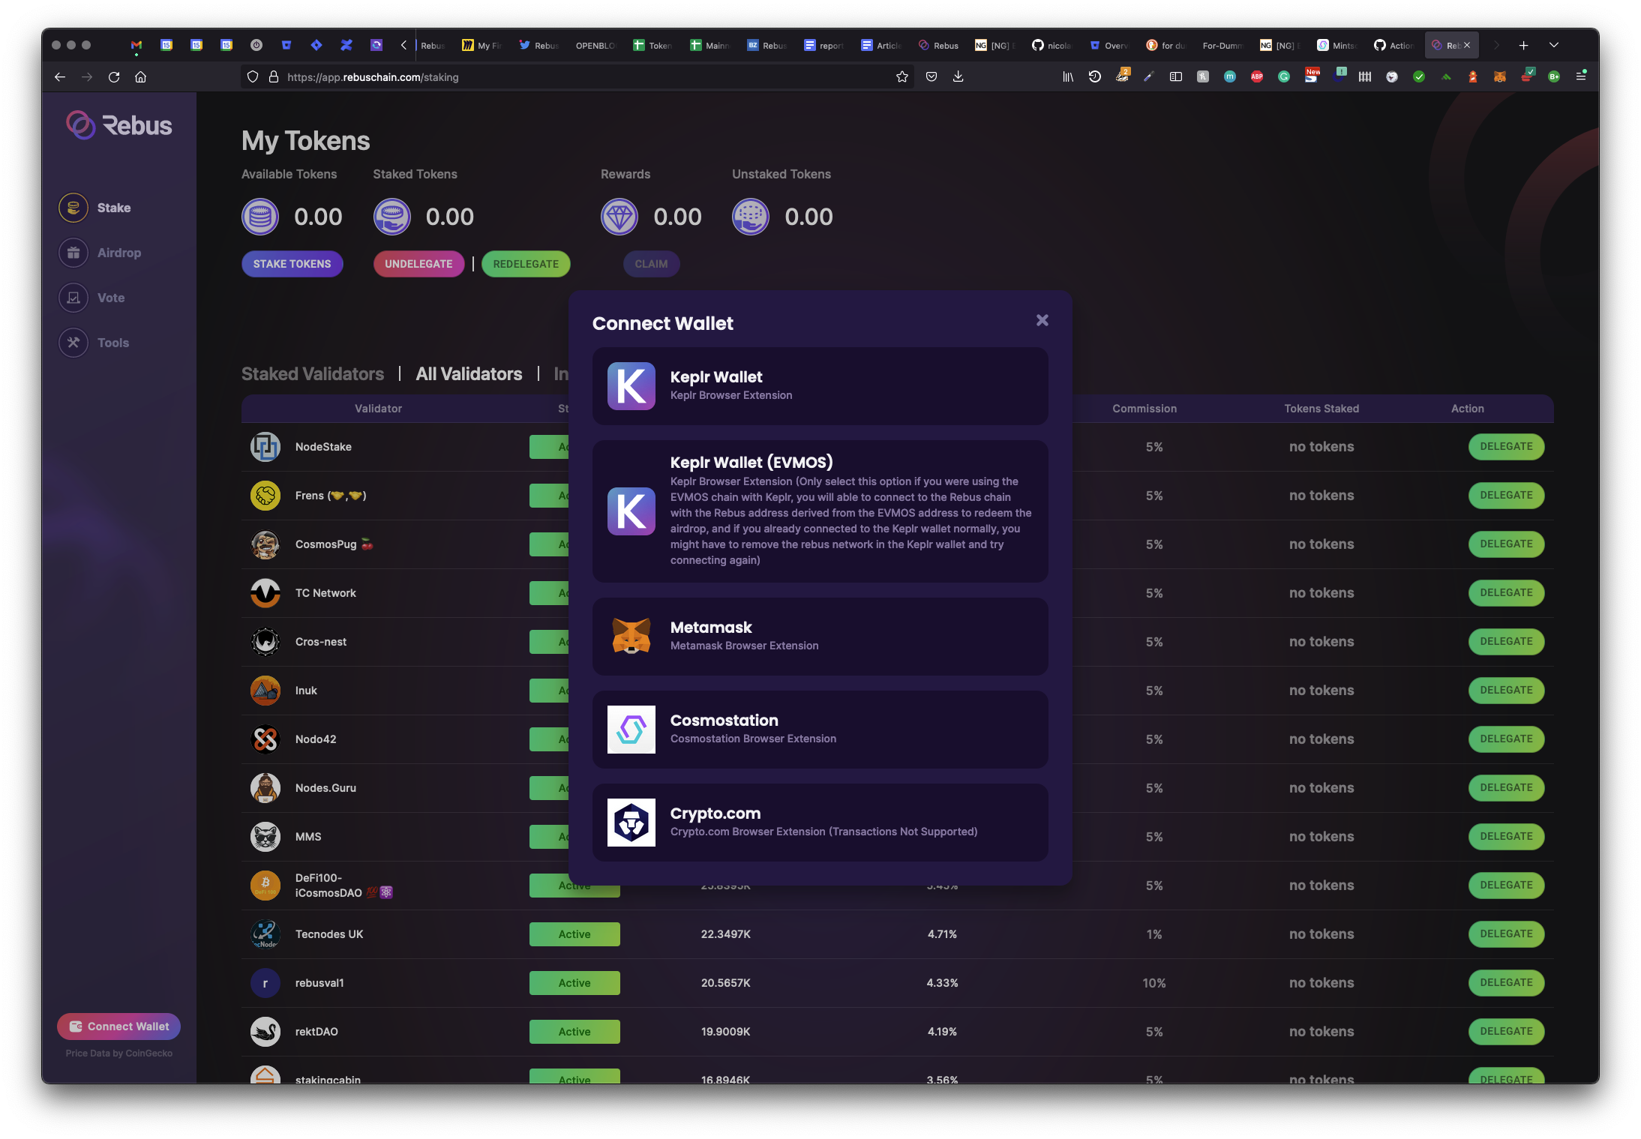Image resolution: width=1641 pixels, height=1139 pixels.
Task: Click the Rewards diamond icon
Action: click(x=619, y=217)
